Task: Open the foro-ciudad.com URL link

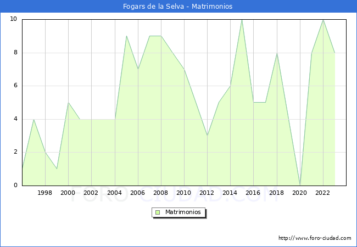Action: tap(315, 238)
